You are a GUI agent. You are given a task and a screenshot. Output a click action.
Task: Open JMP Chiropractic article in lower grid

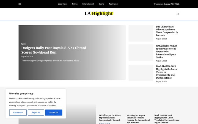pyautogui.click(x=110, y=118)
